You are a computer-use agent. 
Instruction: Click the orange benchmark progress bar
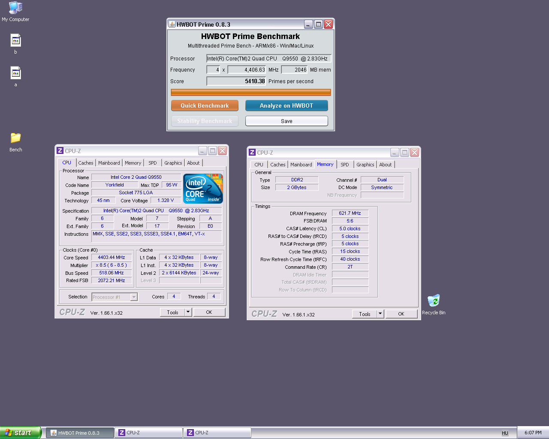pyautogui.click(x=251, y=93)
